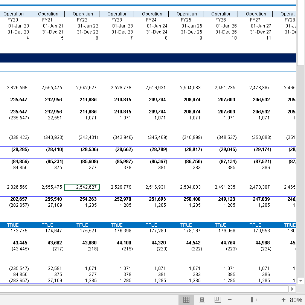Switch to Normal view in status bar
Screen dimensions: 305x305
tap(186, 300)
